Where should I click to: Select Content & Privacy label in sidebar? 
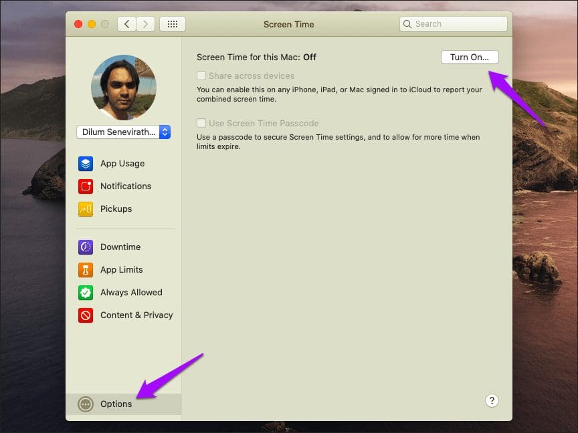coord(136,315)
